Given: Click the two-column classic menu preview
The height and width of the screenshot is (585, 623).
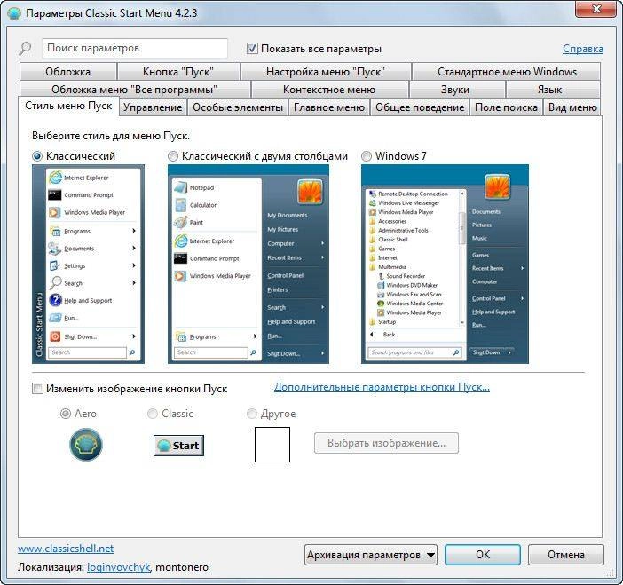Looking at the screenshot, I should [x=248, y=264].
